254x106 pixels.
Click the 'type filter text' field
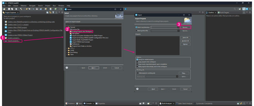point(94,24)
